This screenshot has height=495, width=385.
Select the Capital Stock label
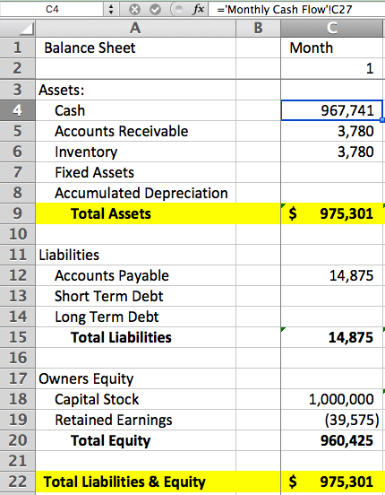[135, 399]
